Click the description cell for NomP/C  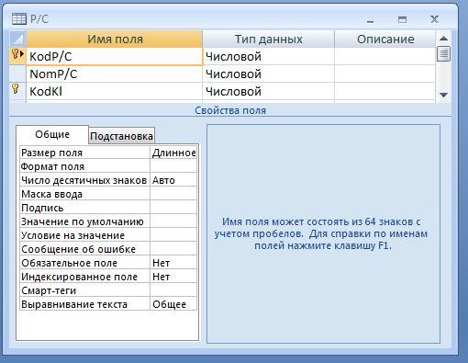pos(385,74)
